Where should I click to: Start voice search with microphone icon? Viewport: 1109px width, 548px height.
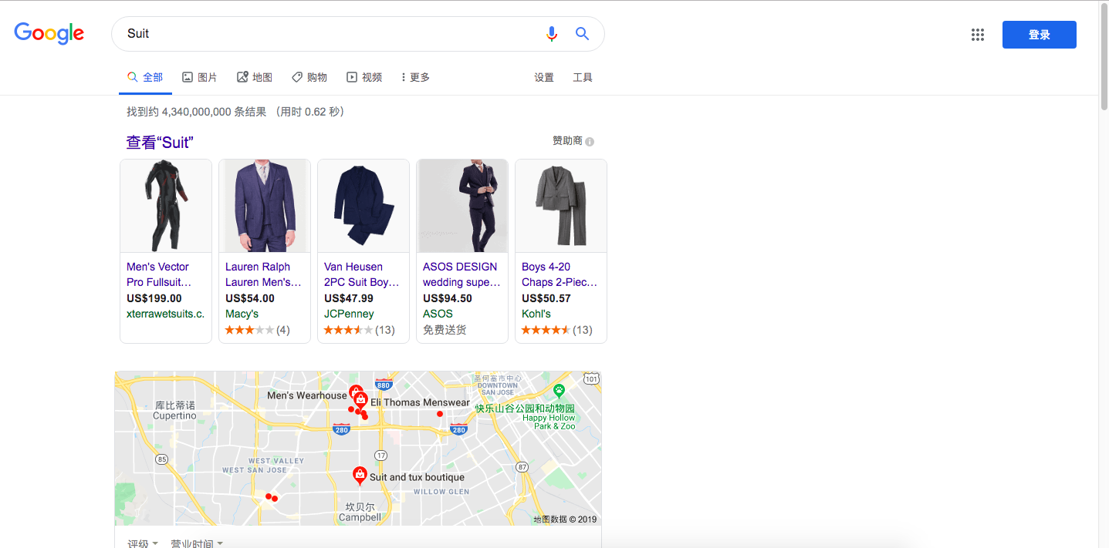click(551, 33)
